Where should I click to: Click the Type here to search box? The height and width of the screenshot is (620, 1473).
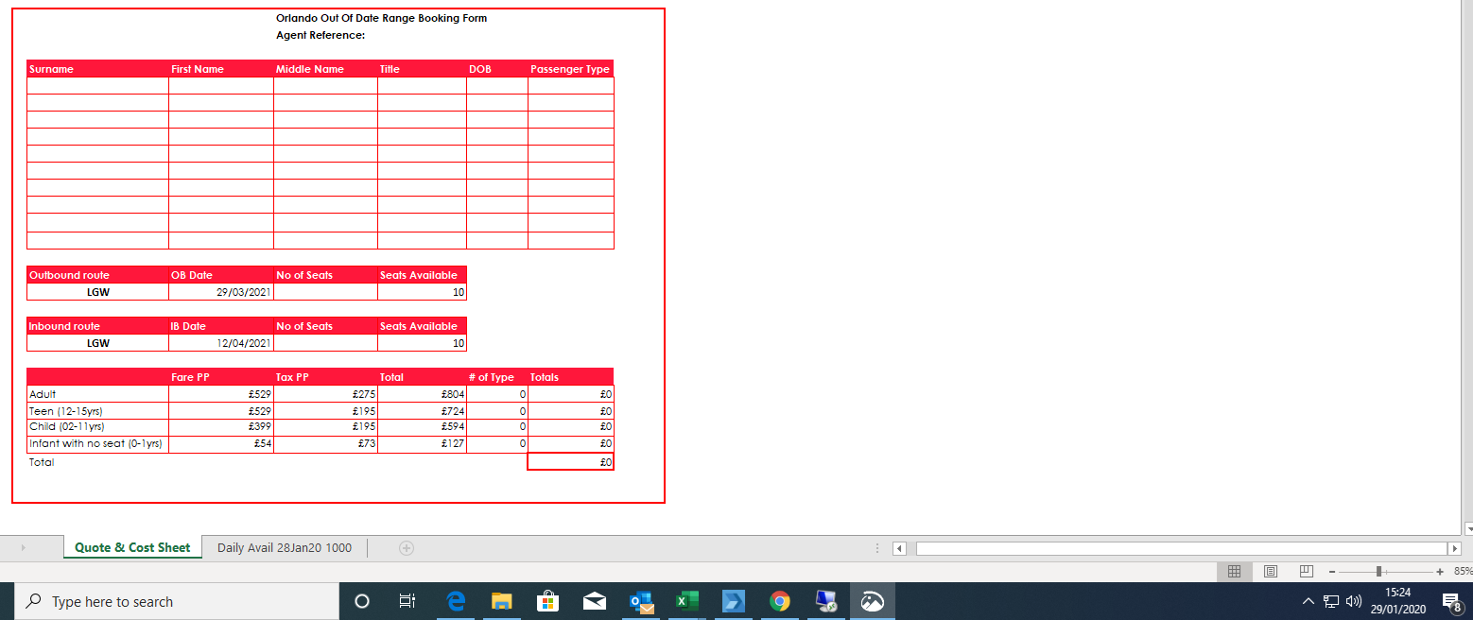click(x=176, y=601)
